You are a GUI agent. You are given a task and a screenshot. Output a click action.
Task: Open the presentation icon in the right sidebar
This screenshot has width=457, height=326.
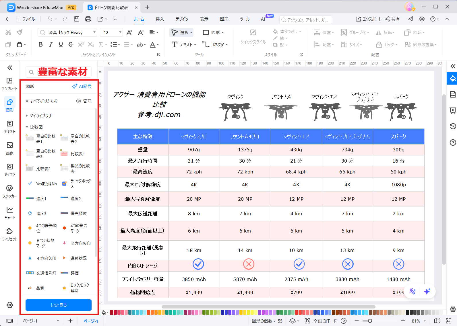pyautogui.click(x=453, y=110)
